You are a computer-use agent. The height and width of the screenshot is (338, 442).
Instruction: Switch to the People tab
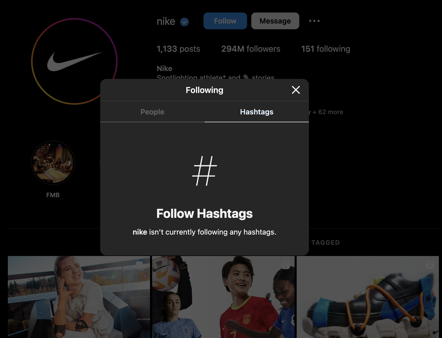click(x=152, y=112)
